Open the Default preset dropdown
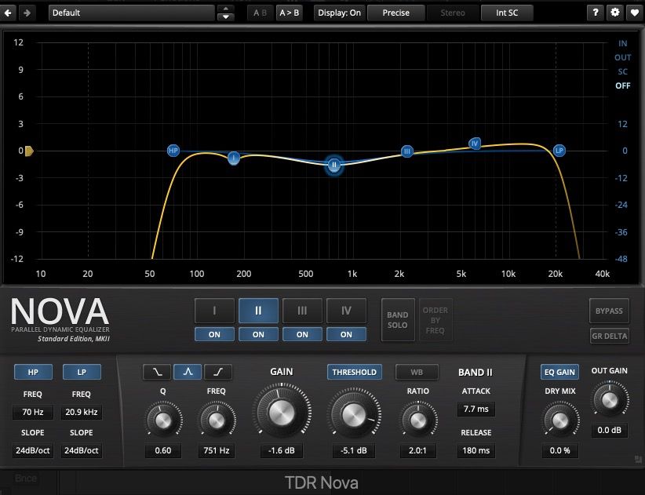 [131, 13]
